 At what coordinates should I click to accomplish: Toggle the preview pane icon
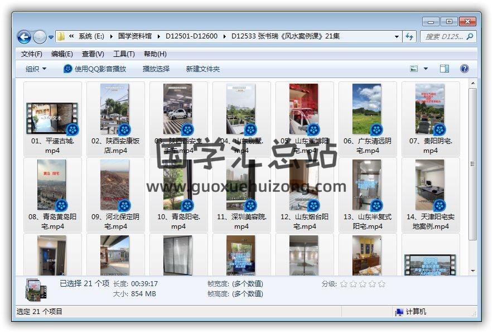[x=444, y=69]
